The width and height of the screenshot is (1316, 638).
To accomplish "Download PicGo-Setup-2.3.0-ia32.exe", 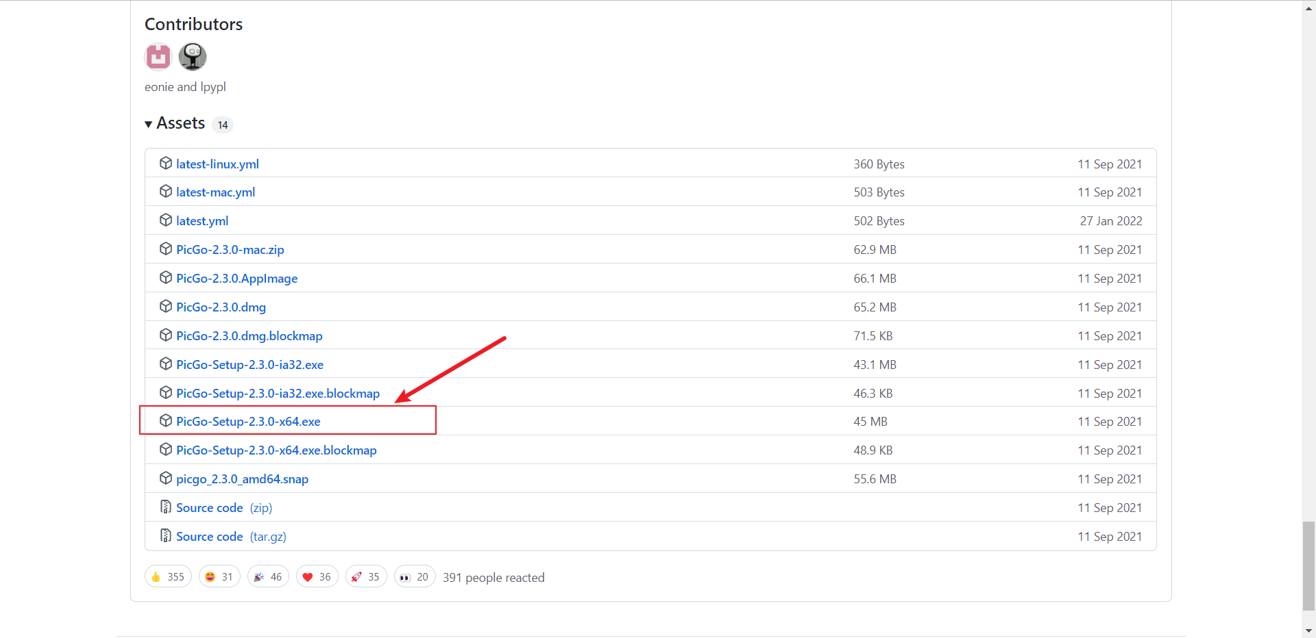I will 249,365.
